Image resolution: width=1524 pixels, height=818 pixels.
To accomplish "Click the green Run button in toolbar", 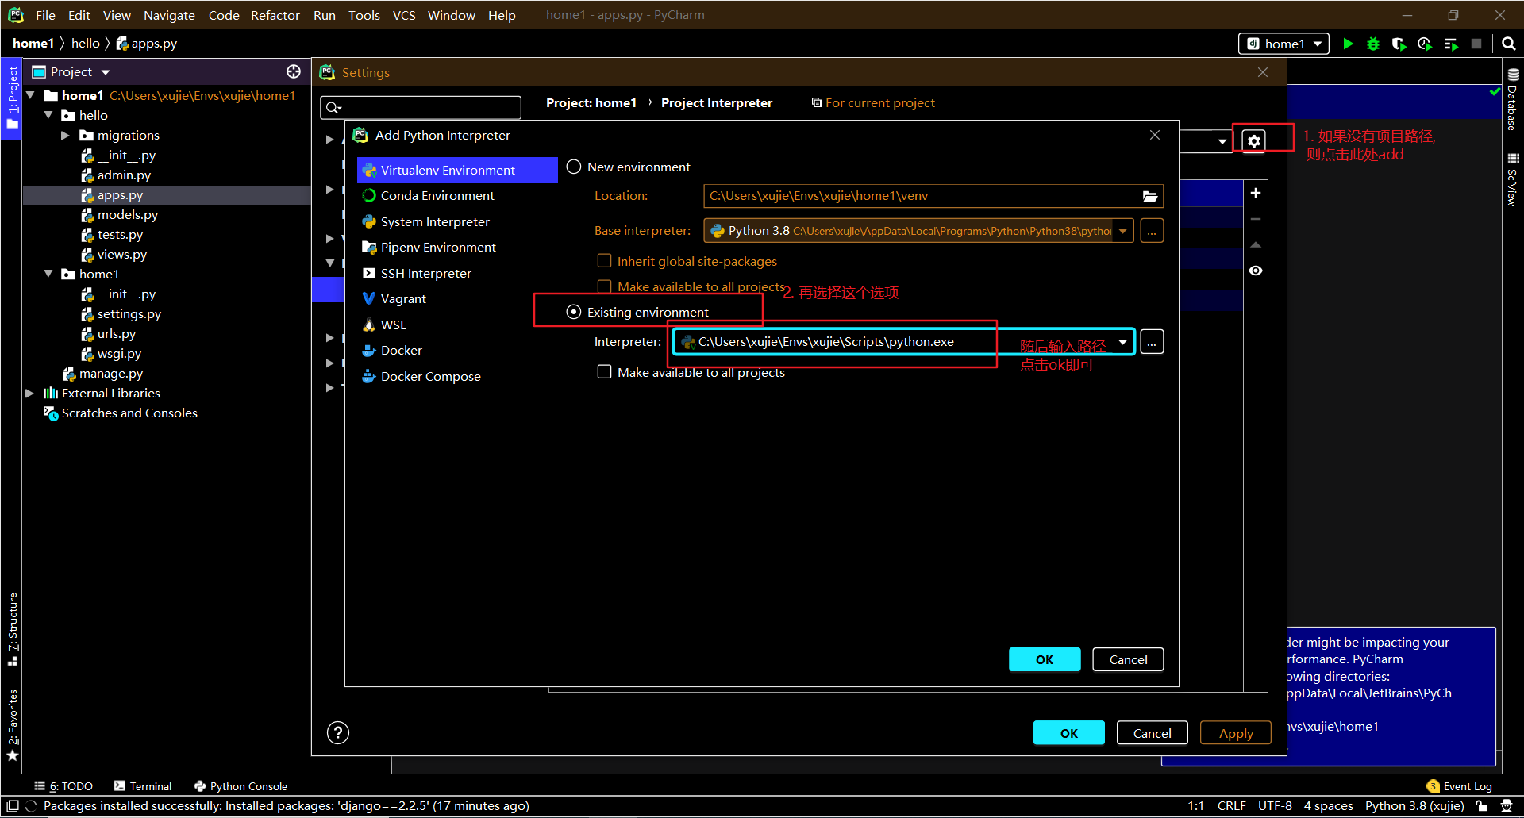I will pyautogui.click(x=1348, y=44).
